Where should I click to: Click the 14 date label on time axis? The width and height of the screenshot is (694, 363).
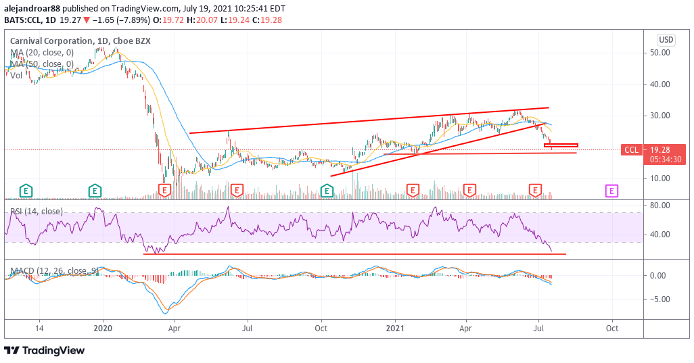[x=39, y=329]
